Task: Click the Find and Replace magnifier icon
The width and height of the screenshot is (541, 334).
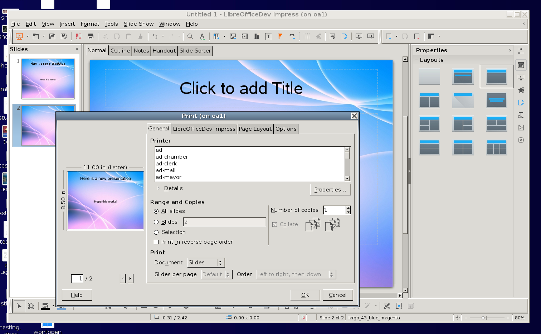Action: (x=190, y=36)
